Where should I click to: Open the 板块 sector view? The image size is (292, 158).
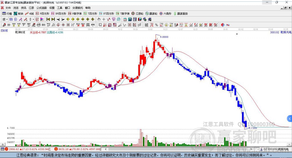point(18,14)
